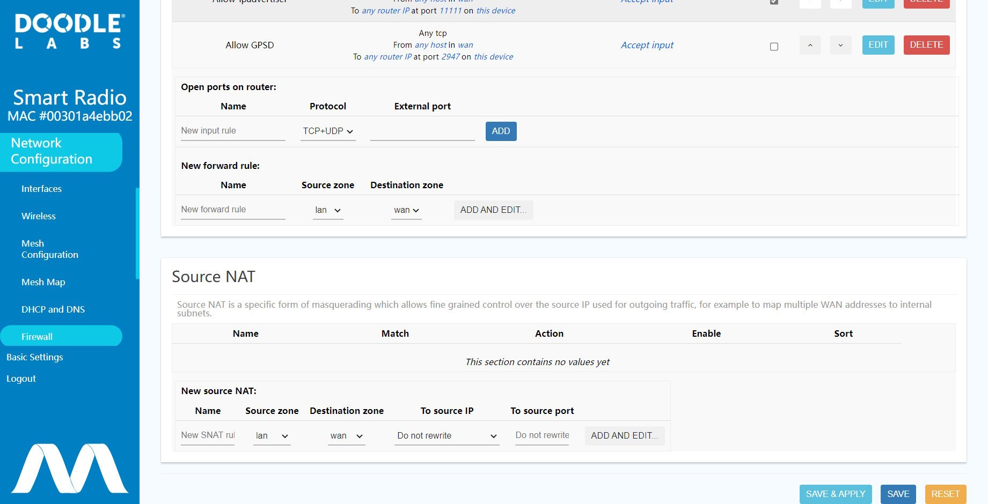Image resolution: width=988 pixels, height=504 pixels.
Task: Open the Network Configuration menu
Action: pyautogui.click(x=61, y=152)
